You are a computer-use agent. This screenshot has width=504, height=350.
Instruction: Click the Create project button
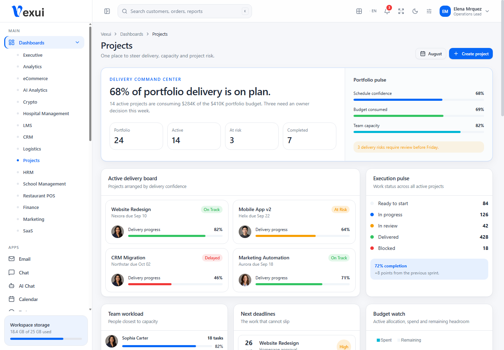pyautogui.click(x=471, y=54)
